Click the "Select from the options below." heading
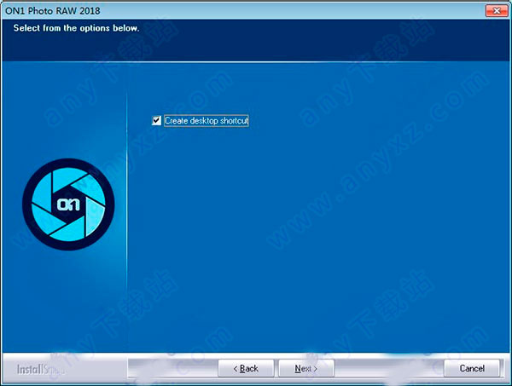This screenshot has height=386, width=512. coord(77,28)
